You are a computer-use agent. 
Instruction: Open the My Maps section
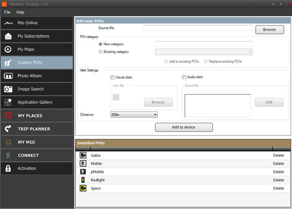[37, 49]
